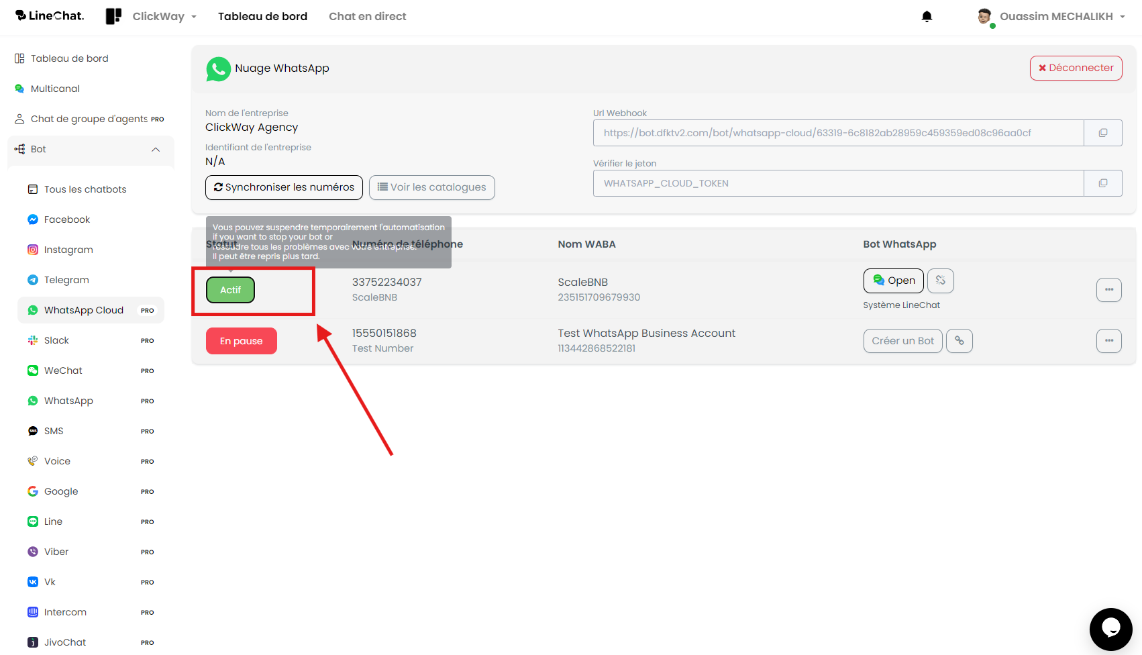Click the Bot WhatsApp column header

tap(899, 244)
